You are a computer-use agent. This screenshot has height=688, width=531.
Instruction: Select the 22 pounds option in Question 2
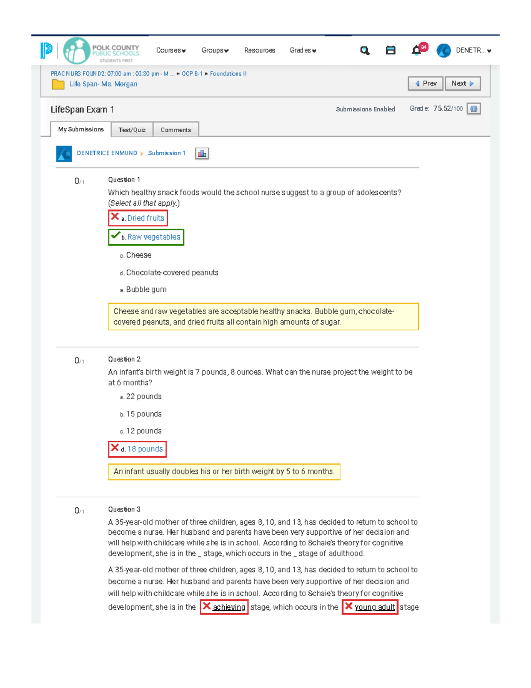pos(143,396)
